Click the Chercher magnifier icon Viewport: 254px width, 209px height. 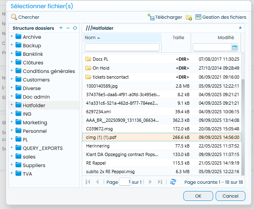tap(14, 17)
